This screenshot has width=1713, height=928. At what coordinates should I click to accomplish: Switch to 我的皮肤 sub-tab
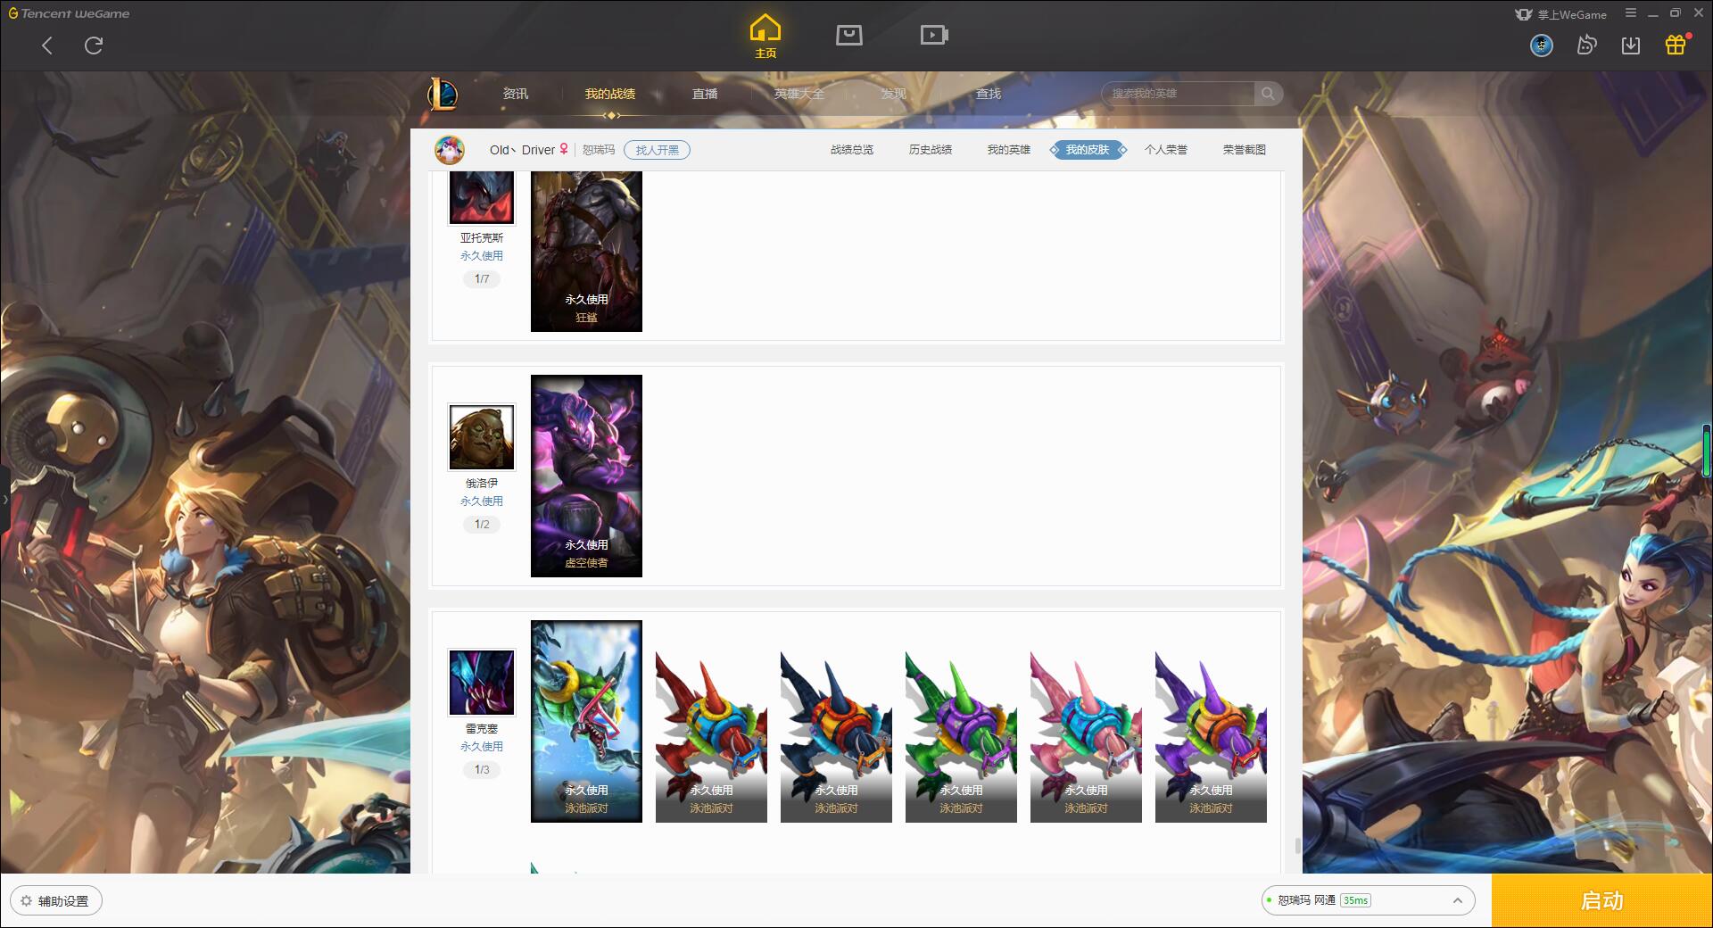1088,150
